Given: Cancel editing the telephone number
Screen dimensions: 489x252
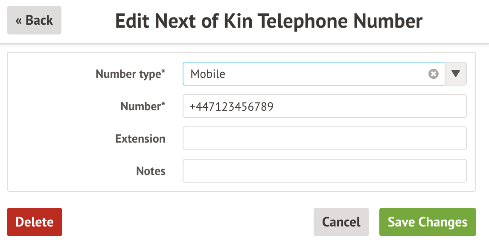Looking at the screenshot, I should click(x=341, y=222).
